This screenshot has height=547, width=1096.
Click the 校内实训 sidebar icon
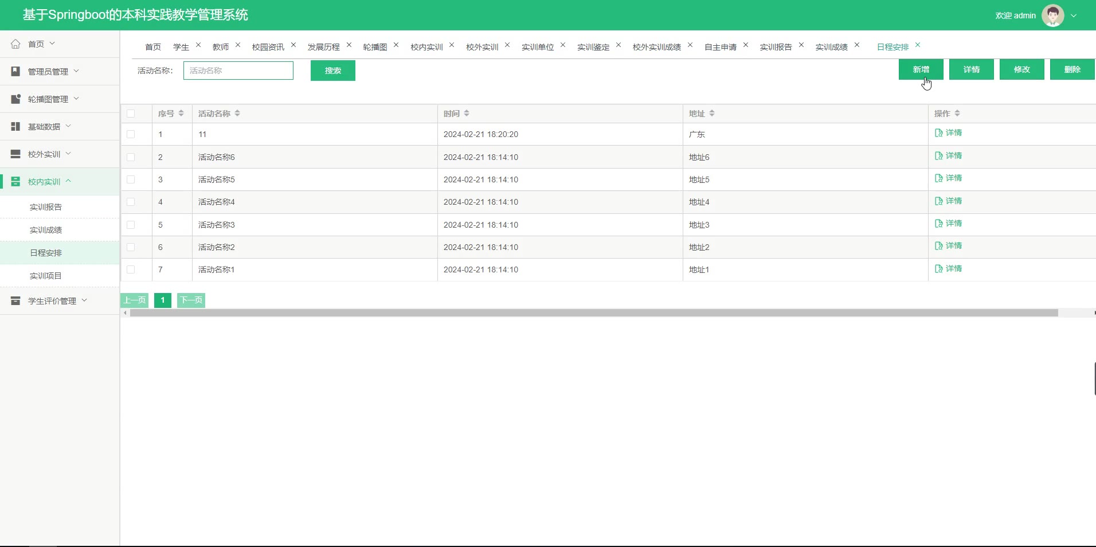[x=15, y=181]
